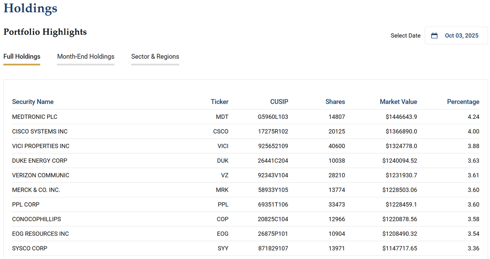
Task: Sort by Security Name column header
Action: (33, 102)
